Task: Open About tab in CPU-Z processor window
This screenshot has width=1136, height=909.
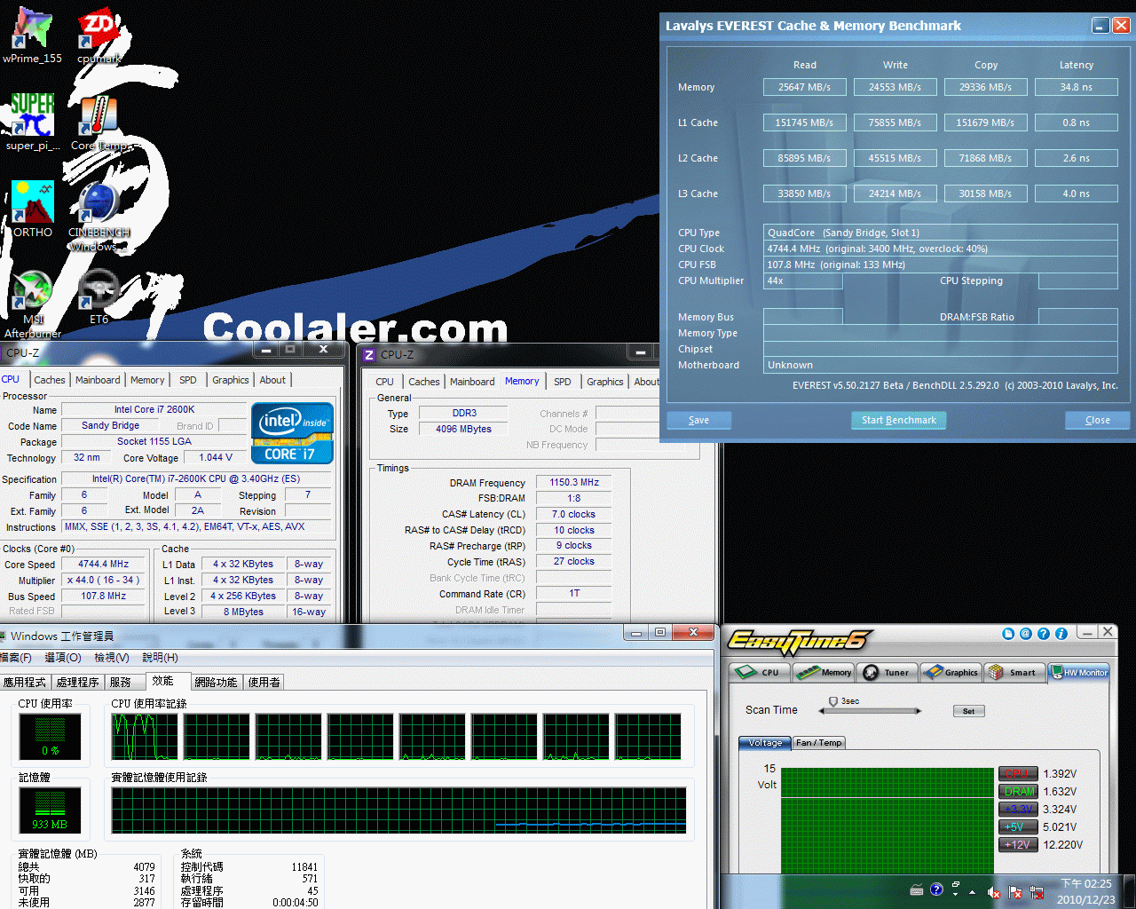Action: 272,380
